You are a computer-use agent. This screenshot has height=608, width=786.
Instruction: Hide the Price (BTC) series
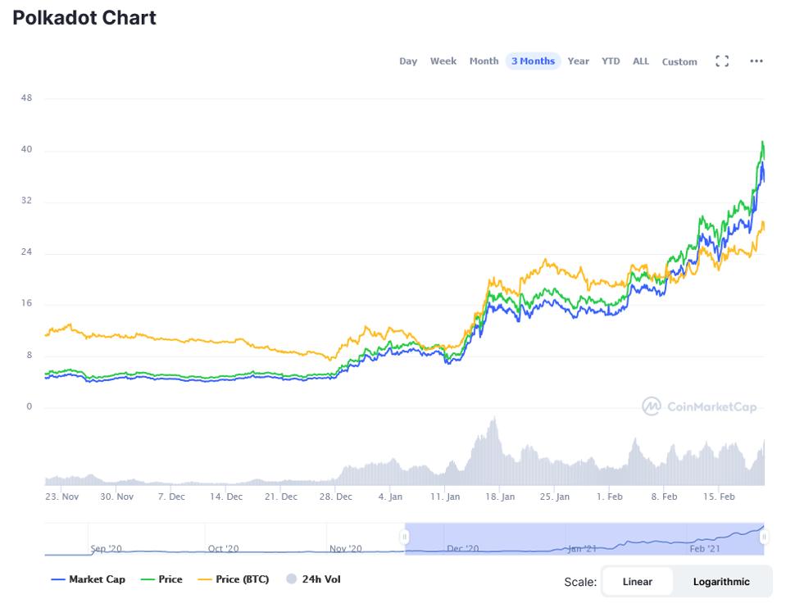point(233,579)
